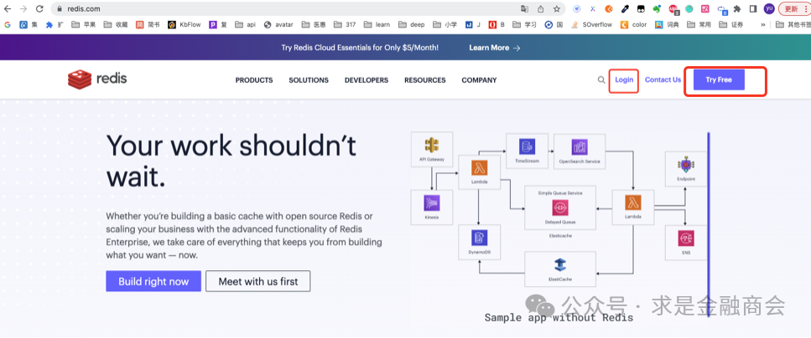The width and height of the screenshot is (811, 338).
Task: Expand the 收藏 bookmarks folder
Action: pyautogui.click(x=116, y=24)
